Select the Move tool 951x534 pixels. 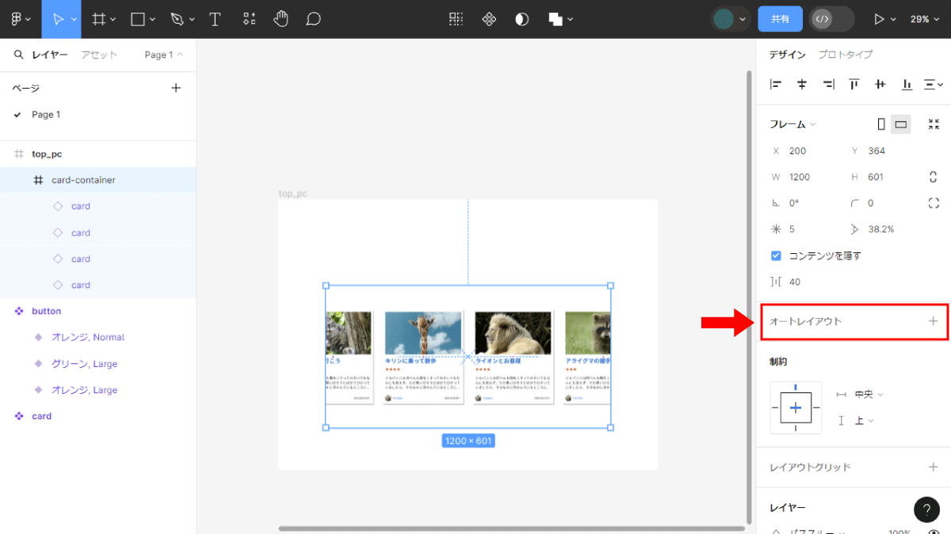click(x=58, y=19)
